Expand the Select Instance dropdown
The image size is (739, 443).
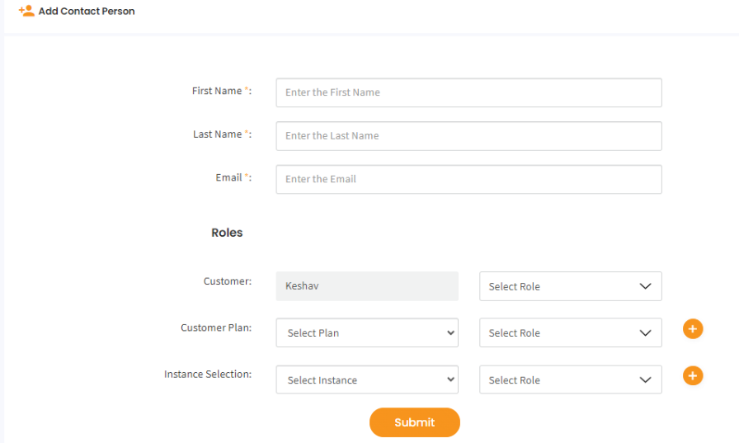(x=367, y=379)
